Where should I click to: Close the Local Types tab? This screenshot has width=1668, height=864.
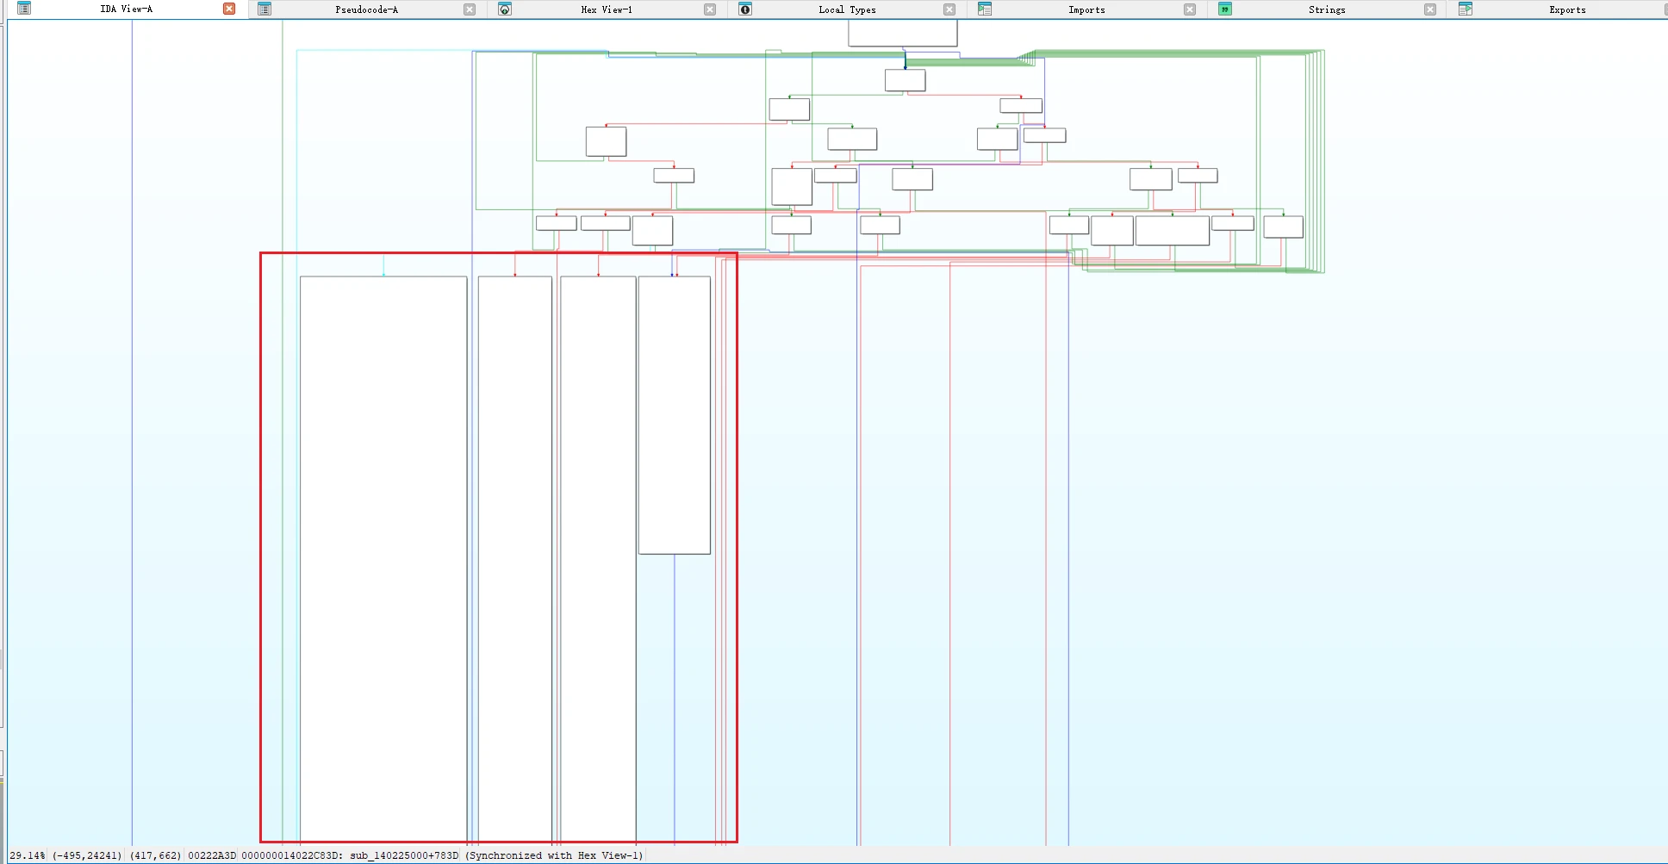(x=949, y=9)
